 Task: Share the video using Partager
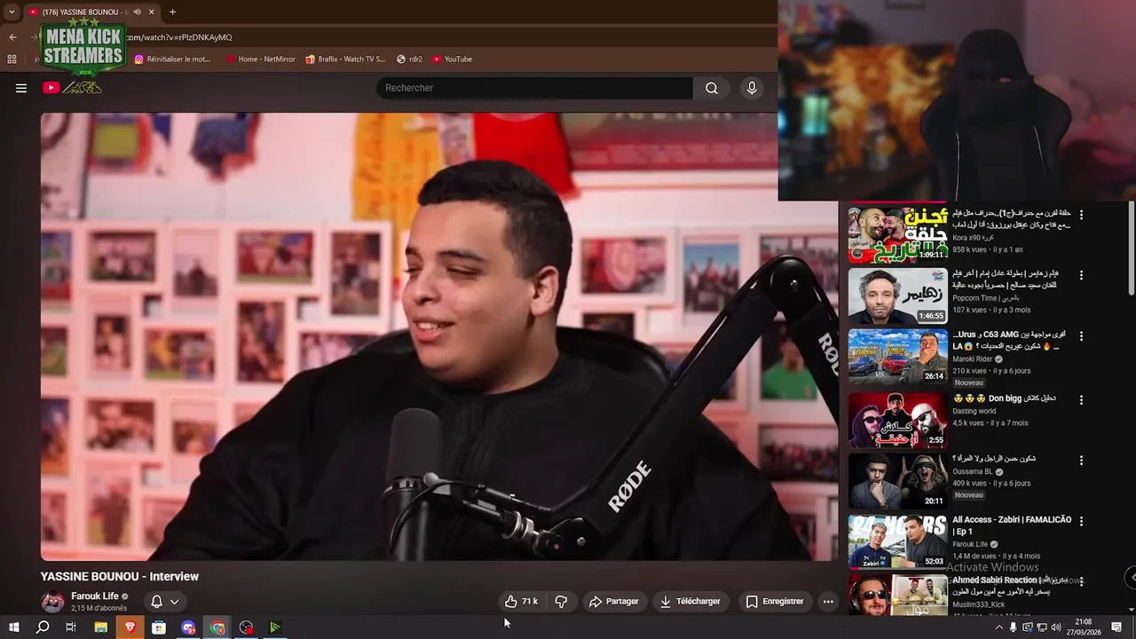(613, 602)
